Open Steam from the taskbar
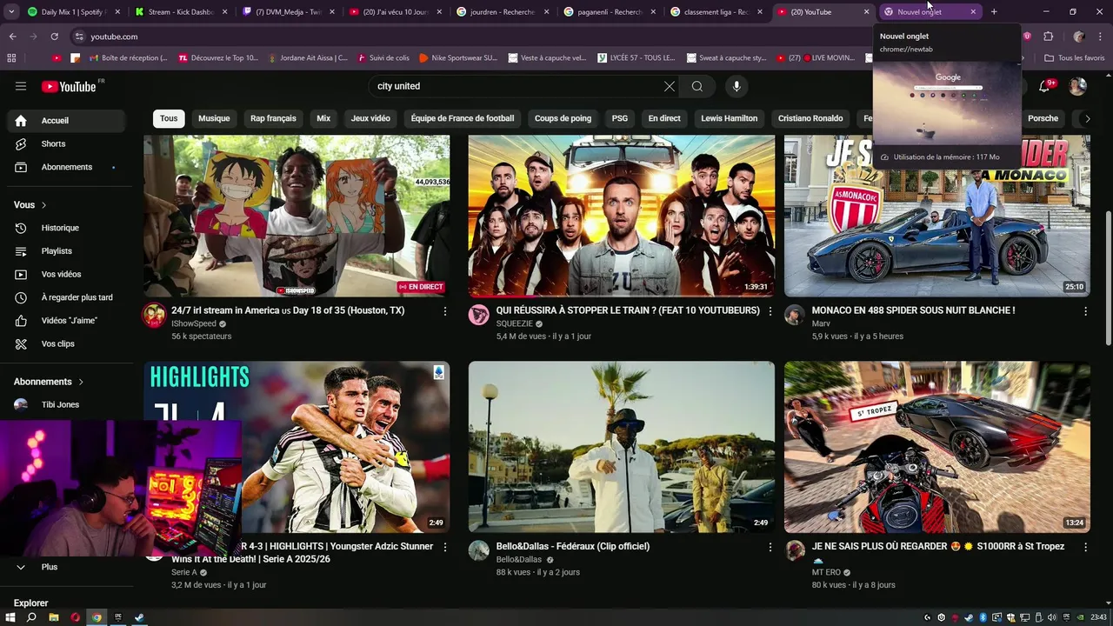 tap(139, 617)
